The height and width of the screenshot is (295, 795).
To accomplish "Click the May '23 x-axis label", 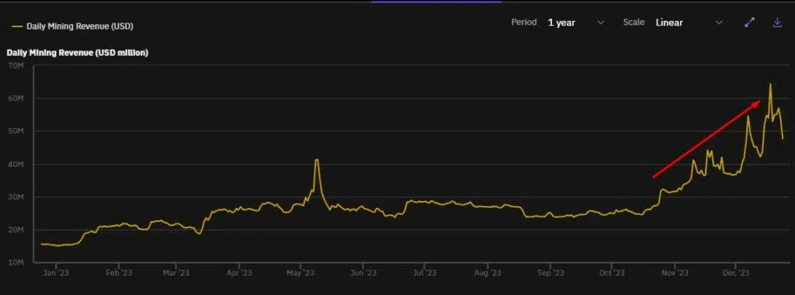I will 300,273.
